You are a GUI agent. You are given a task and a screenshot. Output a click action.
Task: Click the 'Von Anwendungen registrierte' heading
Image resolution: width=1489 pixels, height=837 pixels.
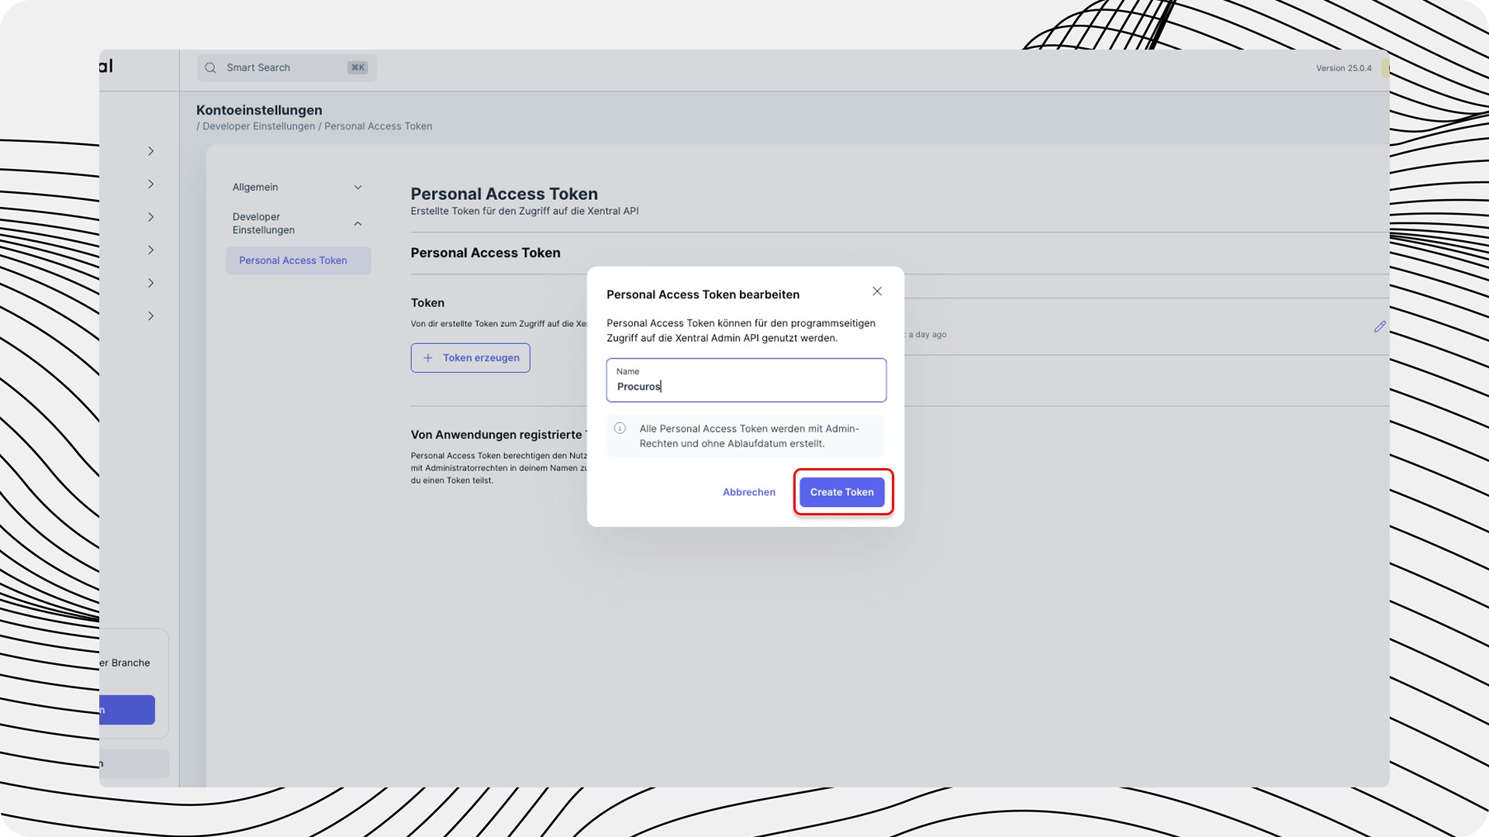(499, 435)
